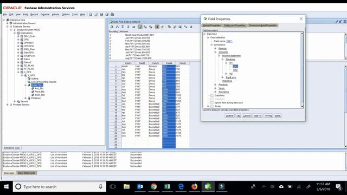Open the notification center icon
The height and width of the screenshot is (195, 347).
click(x=339, y=187)
